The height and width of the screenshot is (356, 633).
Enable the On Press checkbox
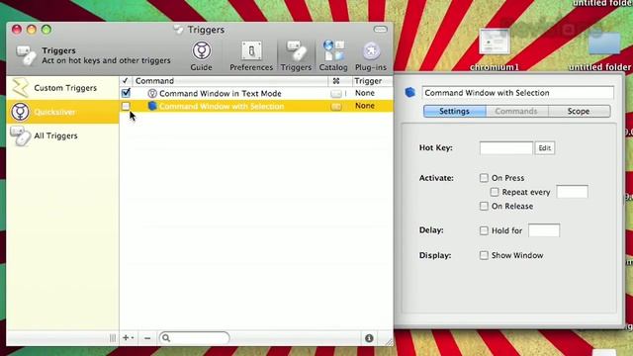484,178
